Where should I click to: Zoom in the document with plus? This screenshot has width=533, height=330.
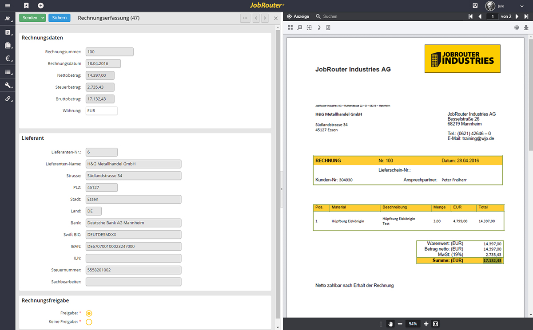[x=426, y=324]
